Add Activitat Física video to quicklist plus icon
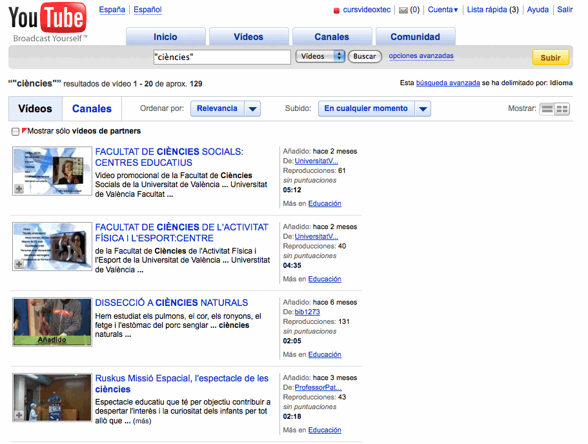Image resolution: width=588 pixels, height=444 pixels. 19,265
